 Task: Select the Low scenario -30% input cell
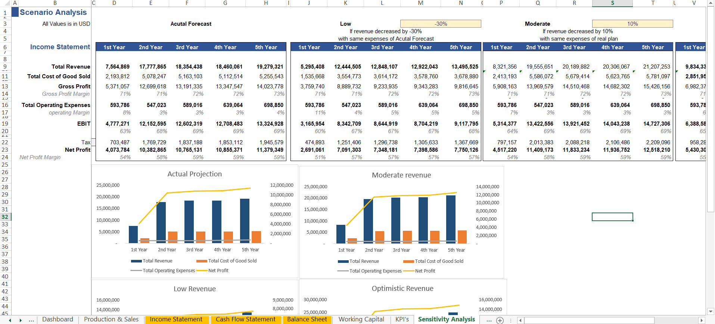point(441,24)
